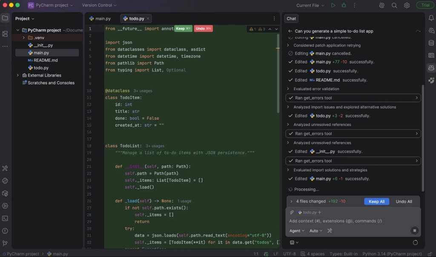Open the Services play-hexagon tool window

click(5, 206)
